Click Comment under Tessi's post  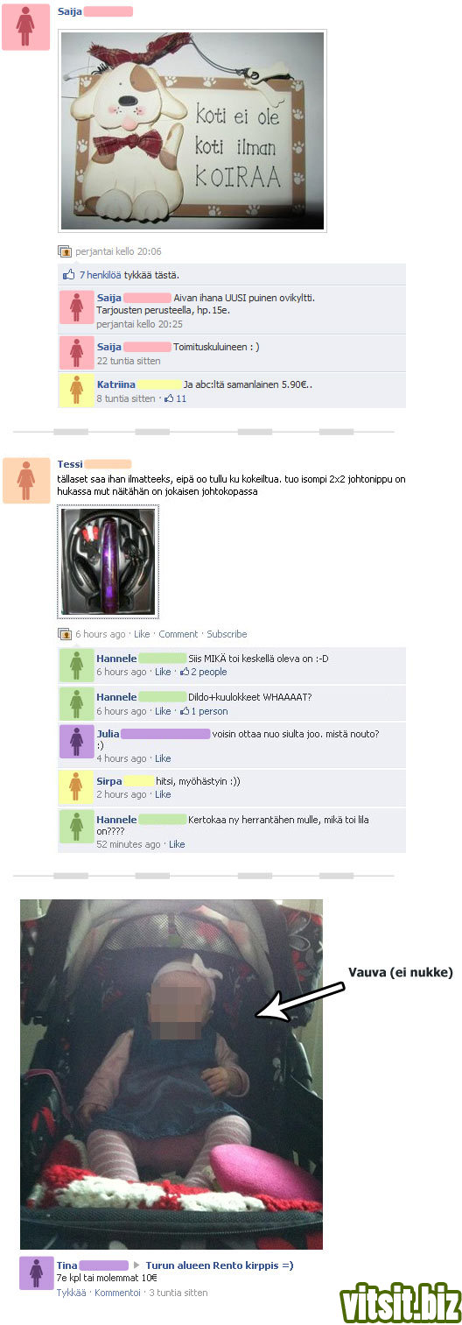tap(178, 634)
